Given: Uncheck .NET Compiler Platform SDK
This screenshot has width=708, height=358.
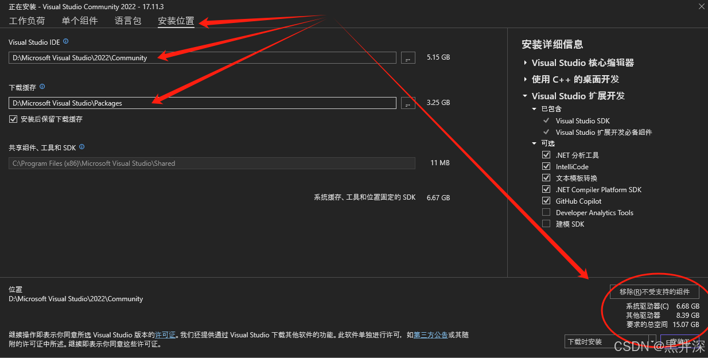Looking at the screenshot, I should 546,189.
